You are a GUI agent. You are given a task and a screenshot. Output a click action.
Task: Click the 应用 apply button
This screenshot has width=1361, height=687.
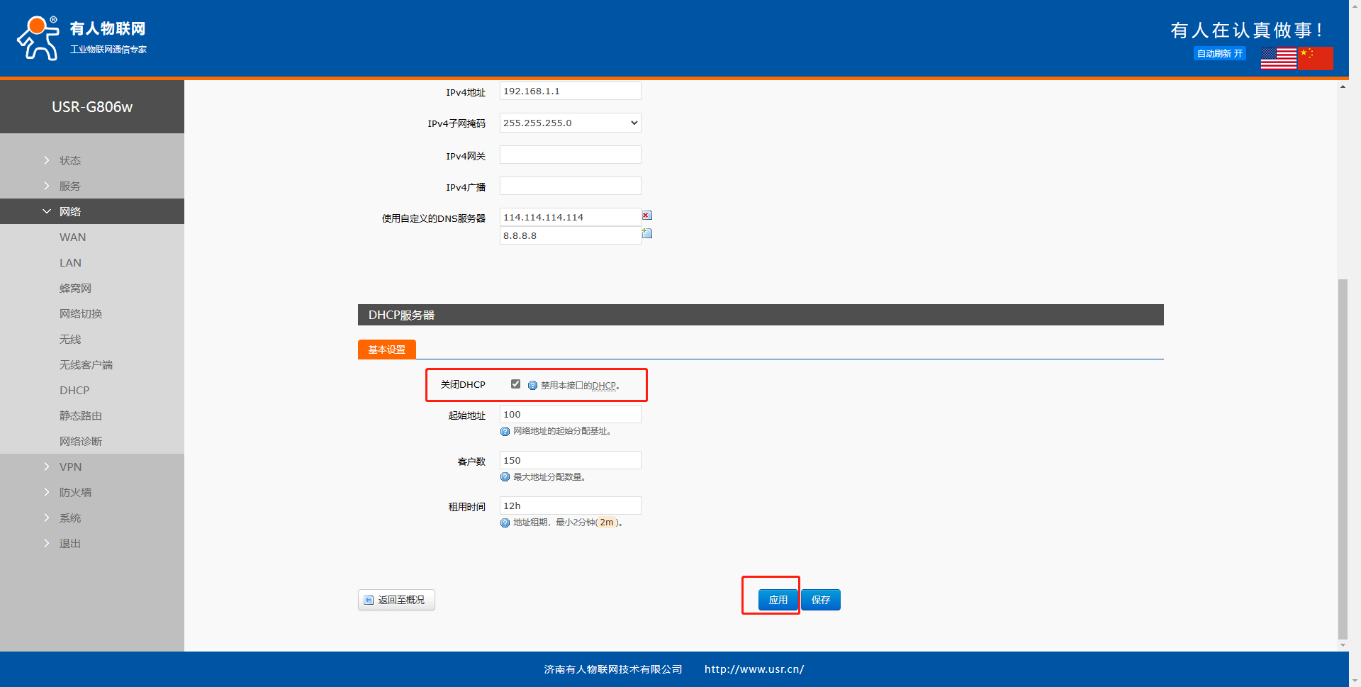pos(778,600)
